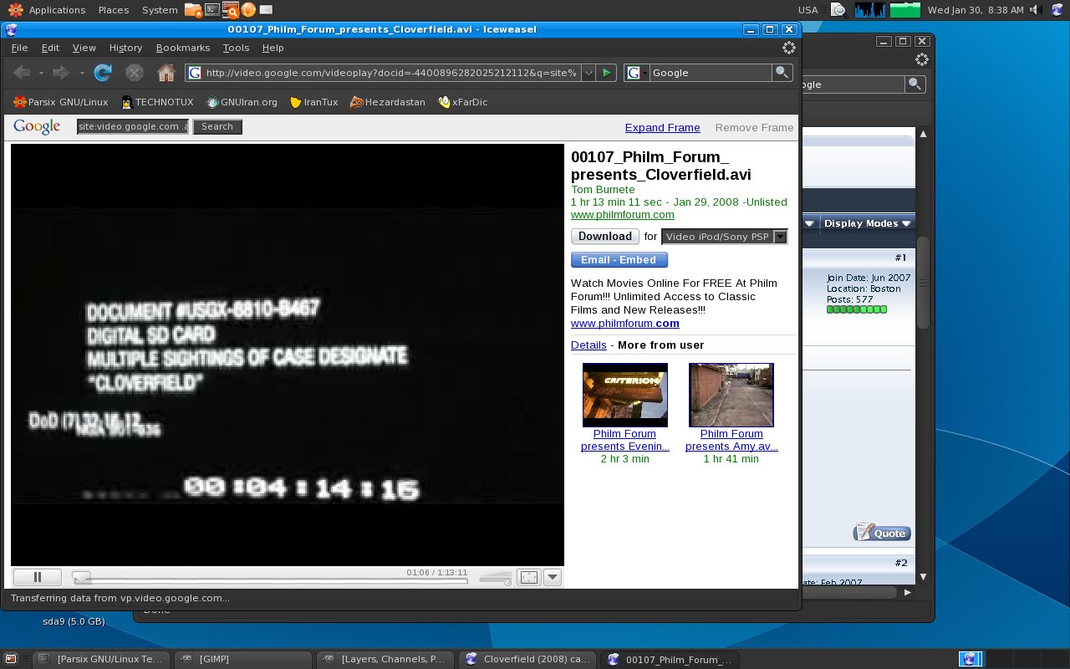Click the Google logo on the page

tap(37, 126)
